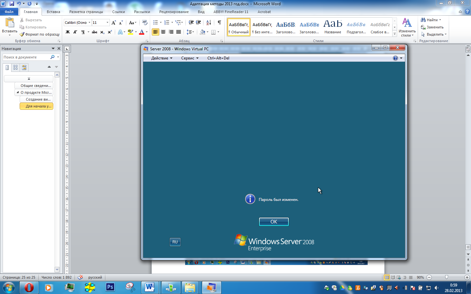Viewport: 471px width, 294px height.
Task: Open Разметка страницы tab
Action: pyautogui.click(x=86, y=12)
